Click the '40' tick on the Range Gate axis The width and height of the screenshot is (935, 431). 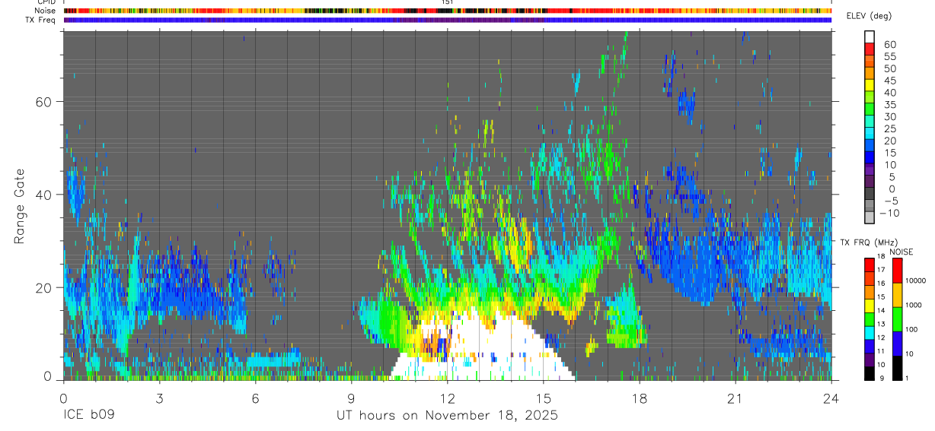(x=44, y=195)
